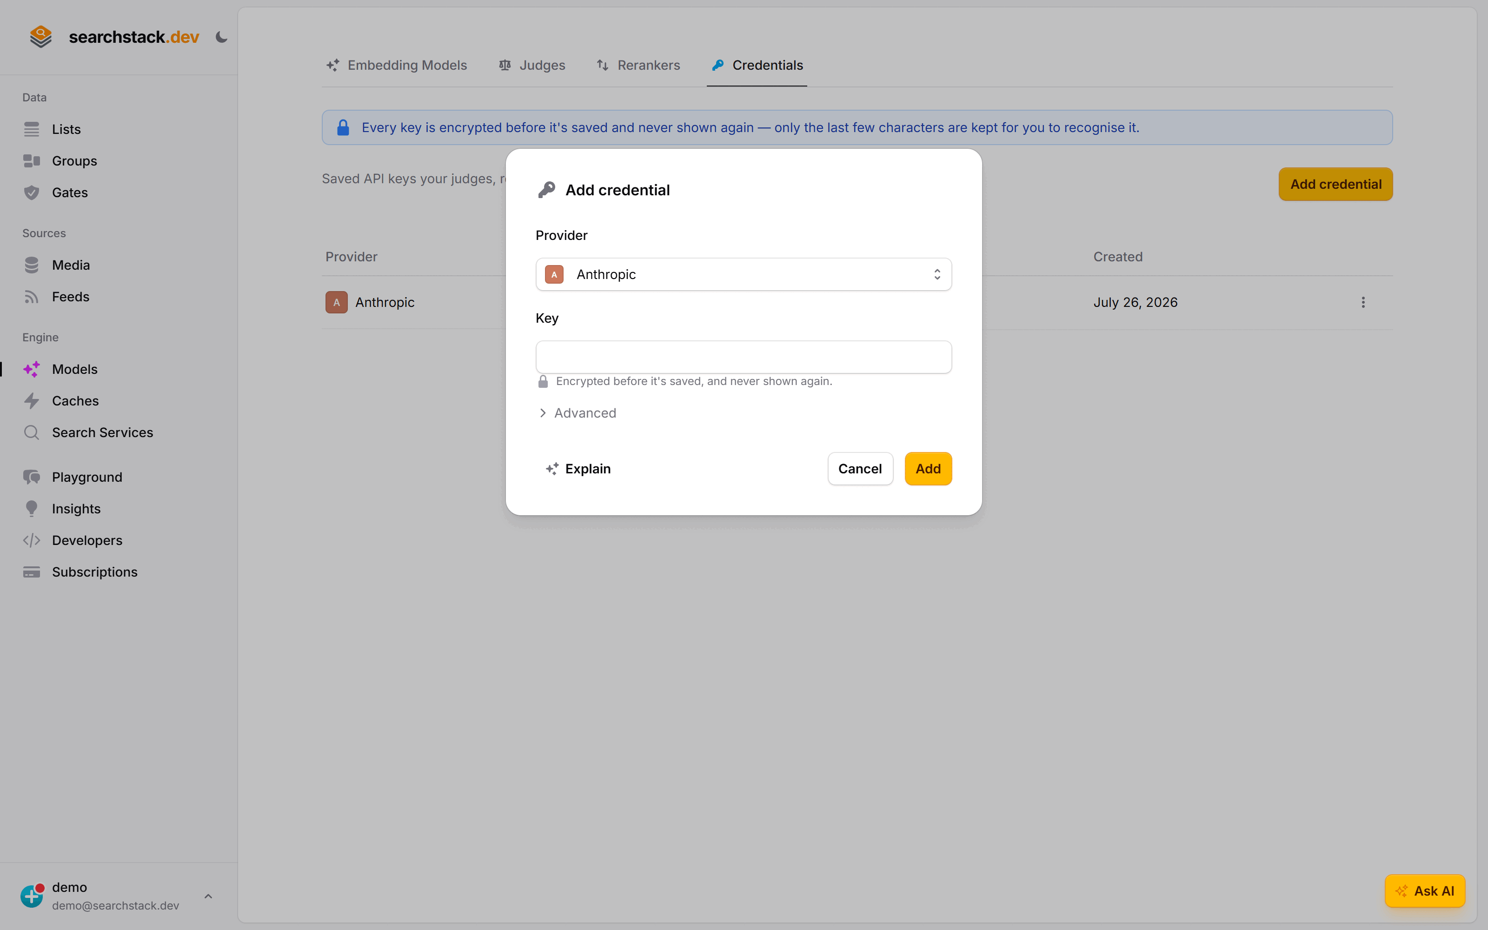Open the Ask AI assistant

coord(1425,890)
